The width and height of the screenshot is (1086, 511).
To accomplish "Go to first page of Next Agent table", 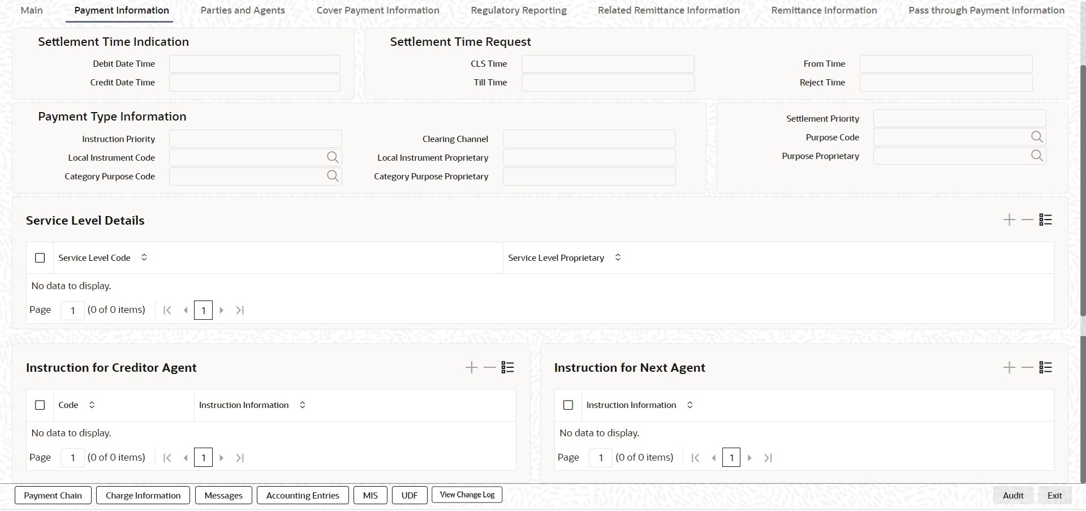I will pos(695,458).
